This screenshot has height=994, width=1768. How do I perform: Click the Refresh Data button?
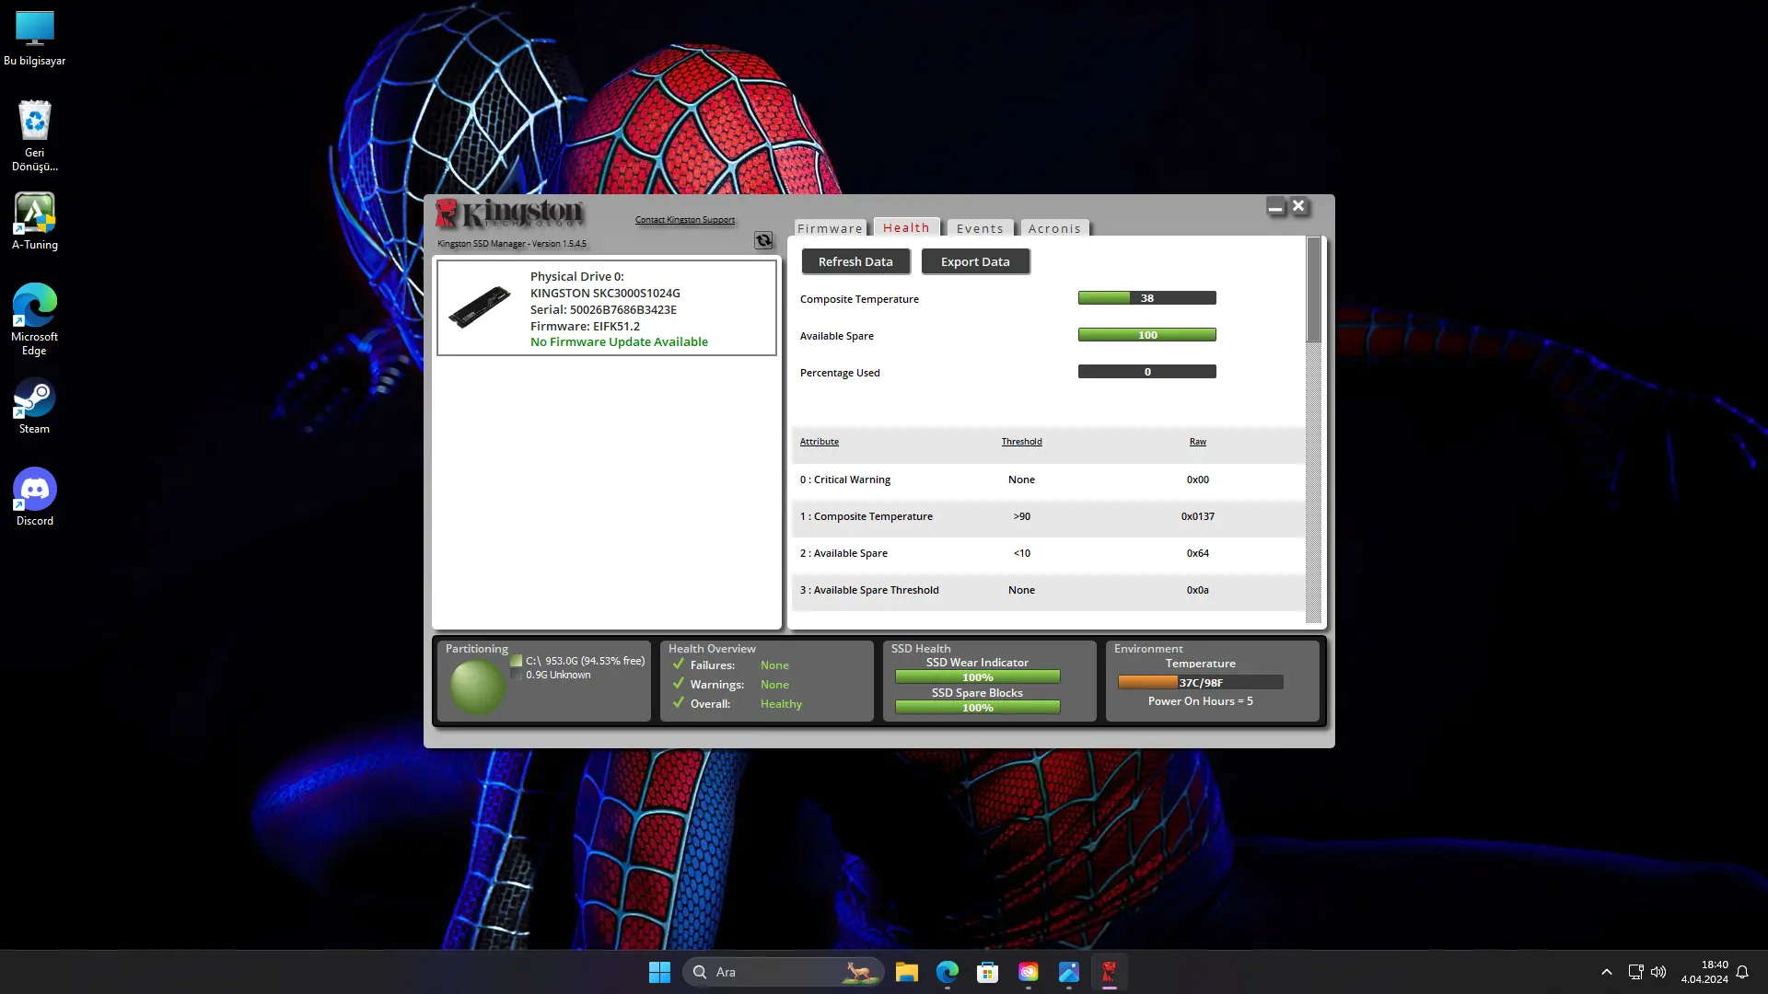[855, 261]
